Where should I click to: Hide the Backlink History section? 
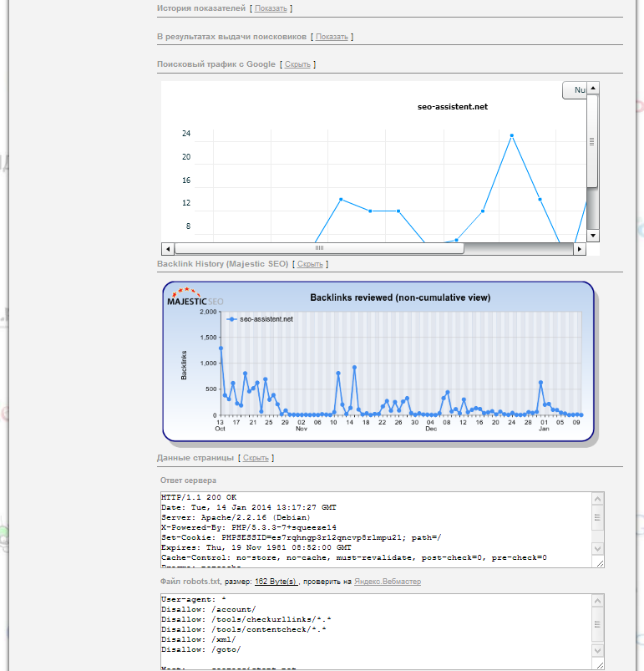(310, 264)
